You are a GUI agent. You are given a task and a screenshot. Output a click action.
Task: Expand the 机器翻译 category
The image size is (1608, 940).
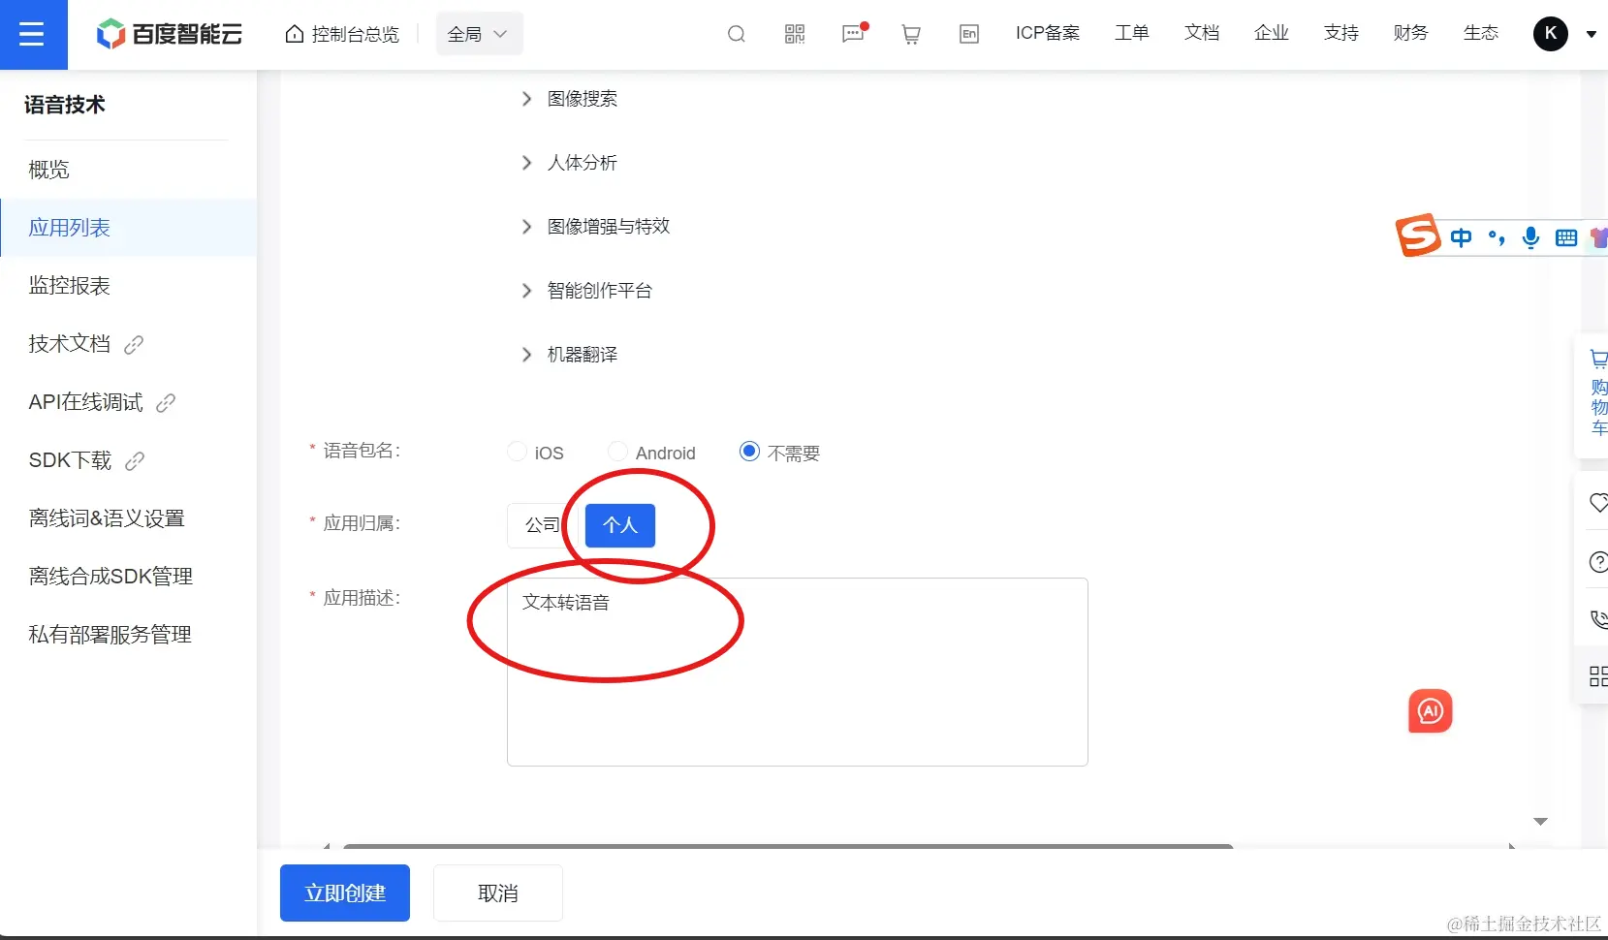pos(526,355)
